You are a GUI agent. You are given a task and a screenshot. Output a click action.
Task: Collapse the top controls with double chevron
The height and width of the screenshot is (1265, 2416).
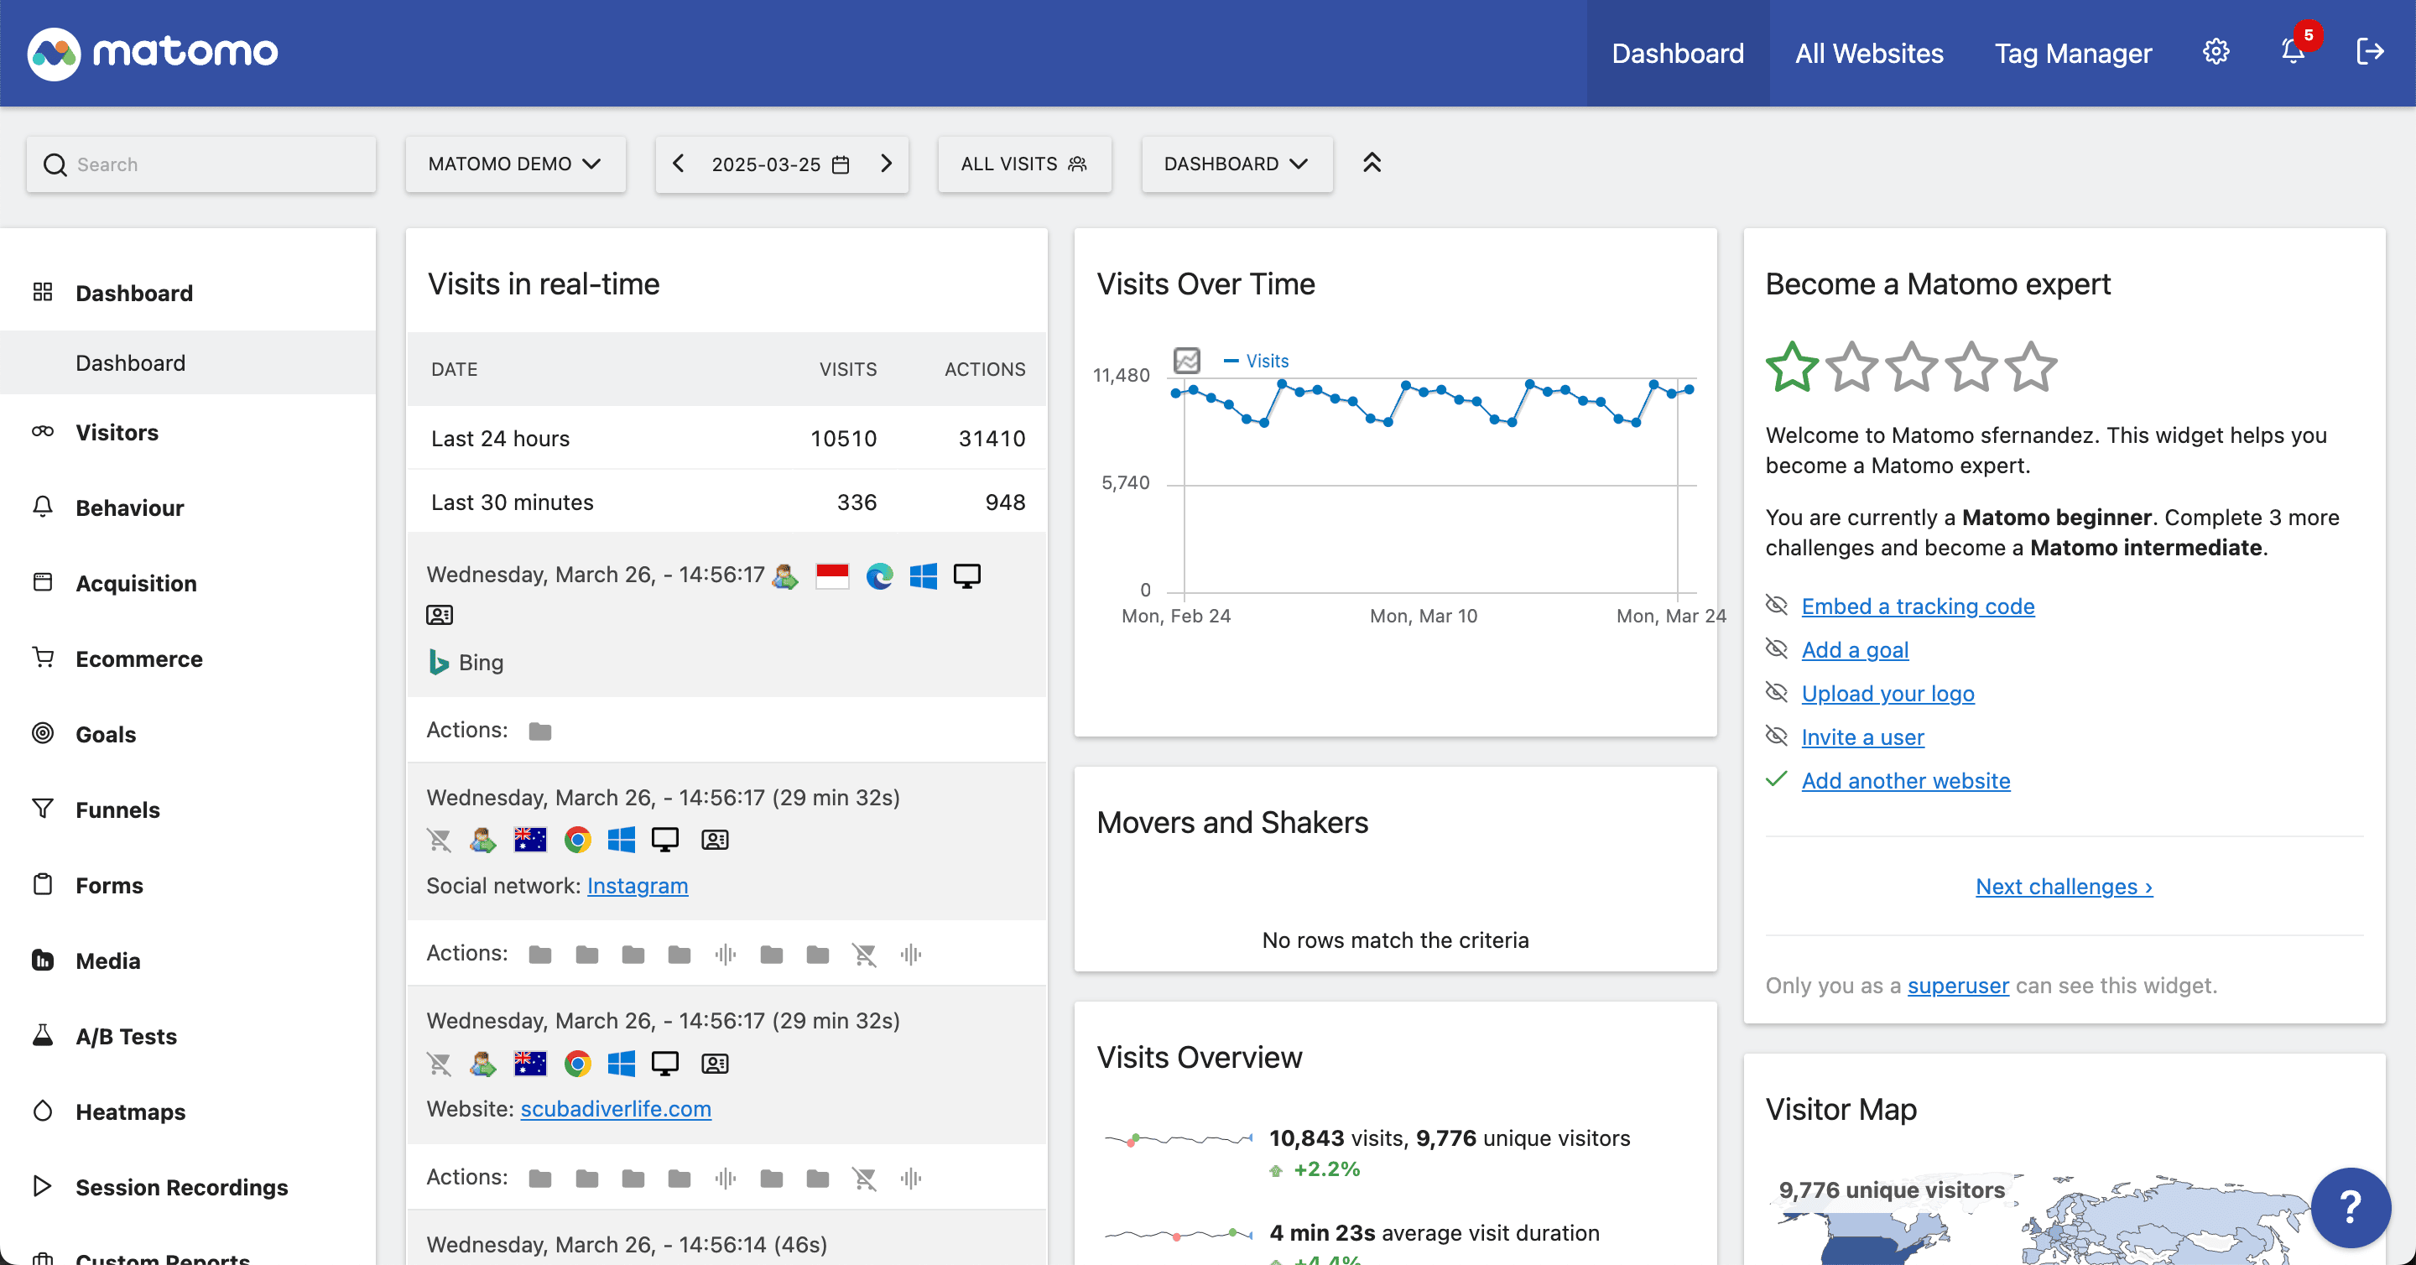coord(1372,164)
